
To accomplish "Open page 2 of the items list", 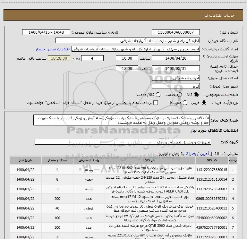I will 187,154.
